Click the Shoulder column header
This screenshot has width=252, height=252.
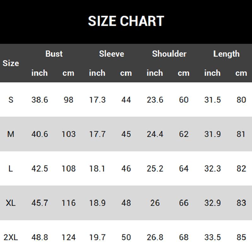(x=169, y=54)
